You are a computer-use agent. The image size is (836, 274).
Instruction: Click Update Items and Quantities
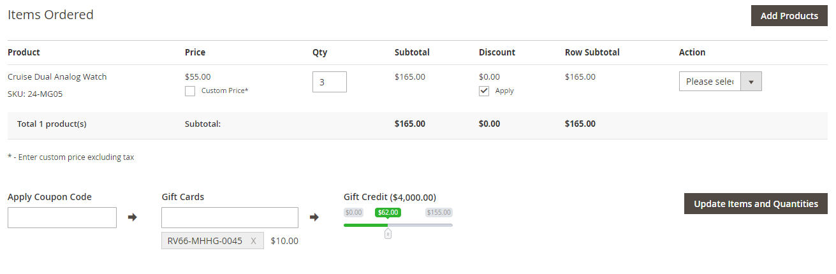point(756,204)
